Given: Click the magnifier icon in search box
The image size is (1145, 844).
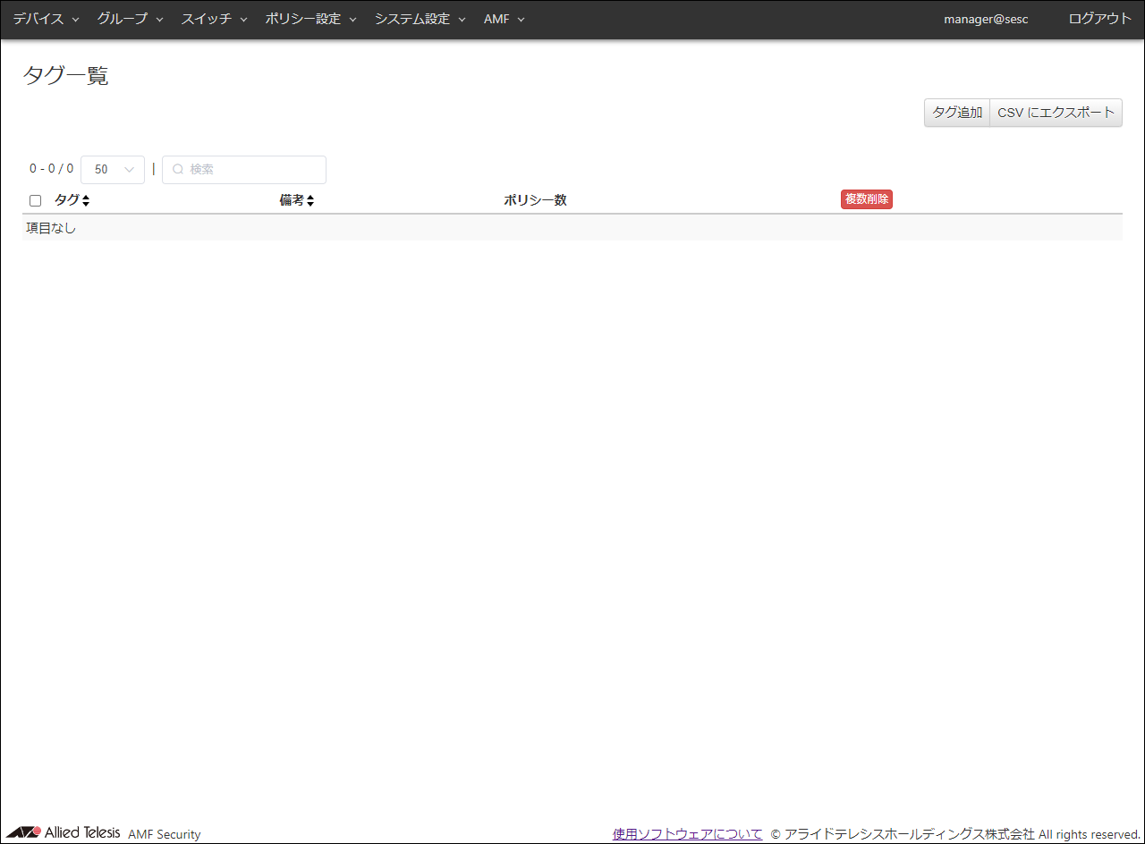Looking at the screenshot, I should pyautogui.click(x=177, y=170).
